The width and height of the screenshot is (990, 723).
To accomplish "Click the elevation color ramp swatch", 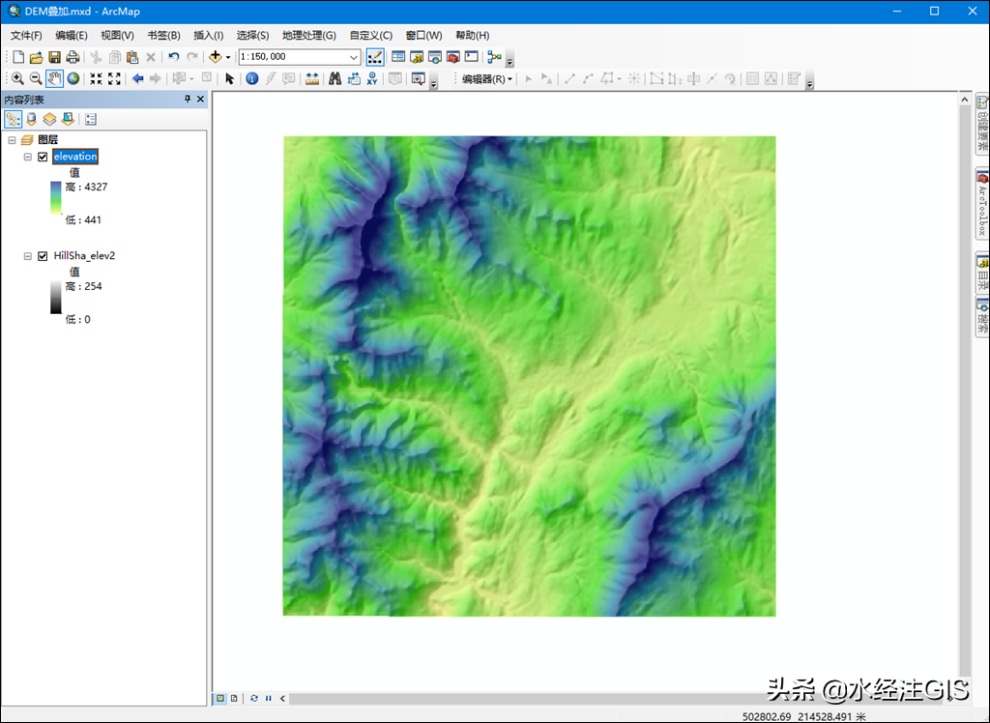I will (56, 197).
